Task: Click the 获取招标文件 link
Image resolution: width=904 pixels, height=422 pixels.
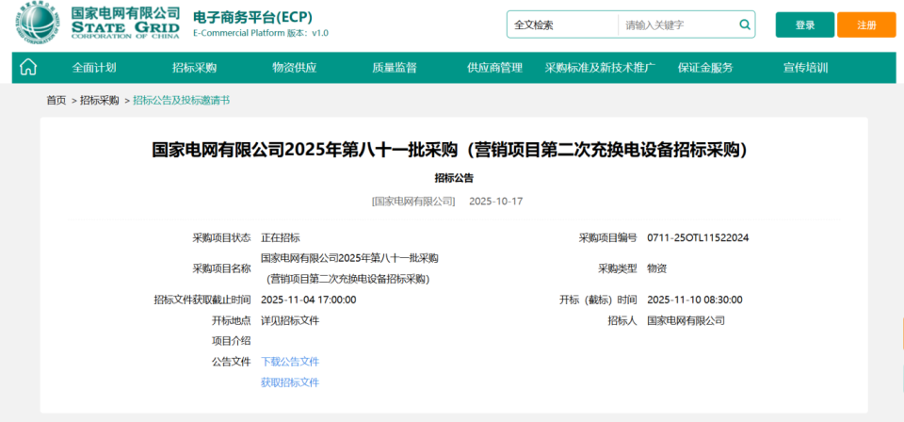Action: tap(290, 382)
